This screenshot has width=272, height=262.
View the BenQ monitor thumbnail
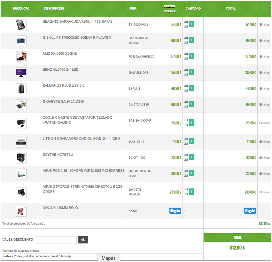point(21,73)
